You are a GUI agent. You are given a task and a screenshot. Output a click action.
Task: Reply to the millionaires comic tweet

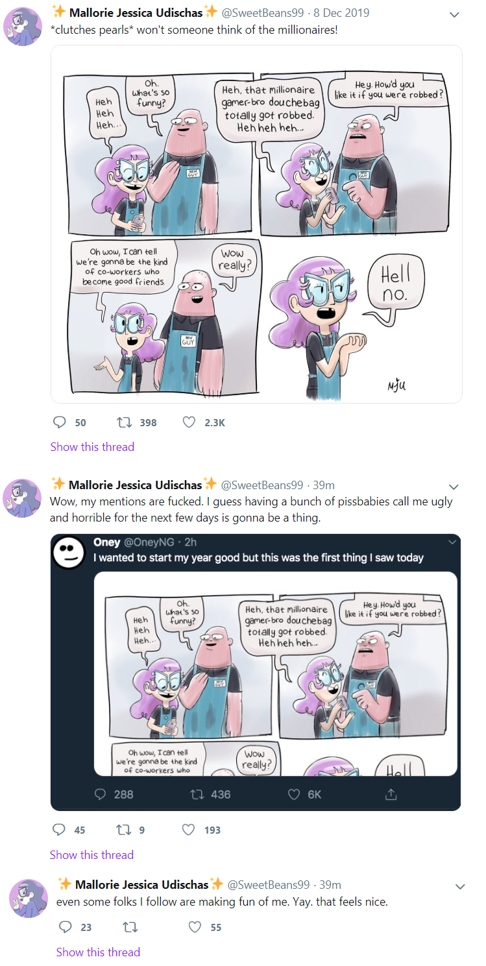(60, 422)
